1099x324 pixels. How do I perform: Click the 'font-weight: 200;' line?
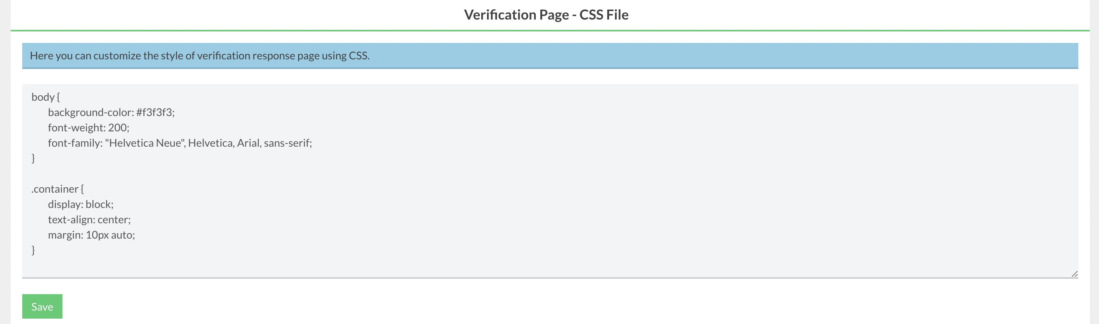click(x=88, y=128)
